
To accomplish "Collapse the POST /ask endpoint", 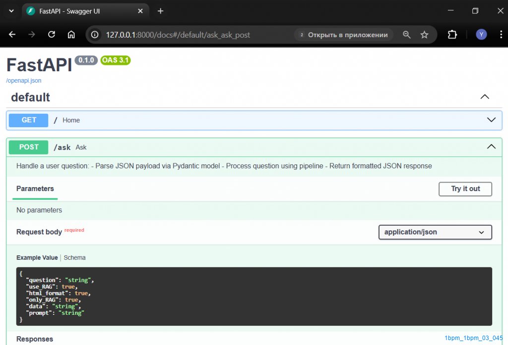I will [x=491, y=147].
